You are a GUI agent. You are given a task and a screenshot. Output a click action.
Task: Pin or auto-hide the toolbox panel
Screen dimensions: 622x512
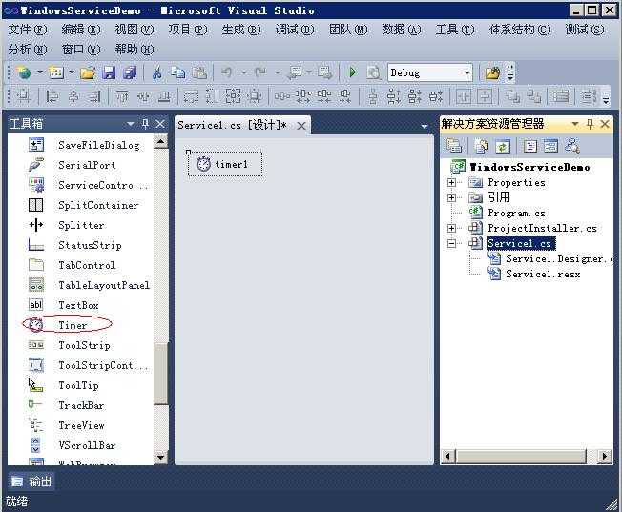[145, 124]
